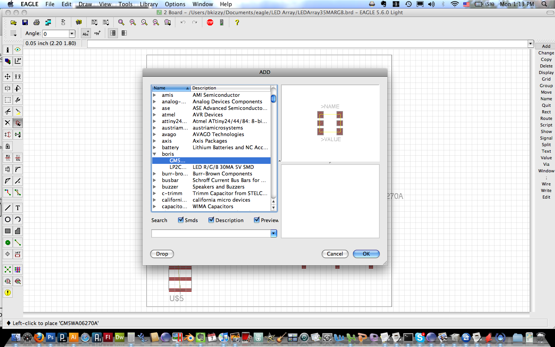Select the Rotate tool icon
555x347 pixels.
pos(18,88)
